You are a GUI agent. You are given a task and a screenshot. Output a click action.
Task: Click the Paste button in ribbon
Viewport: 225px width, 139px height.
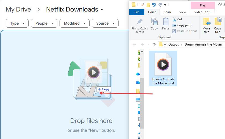point(165,24)
